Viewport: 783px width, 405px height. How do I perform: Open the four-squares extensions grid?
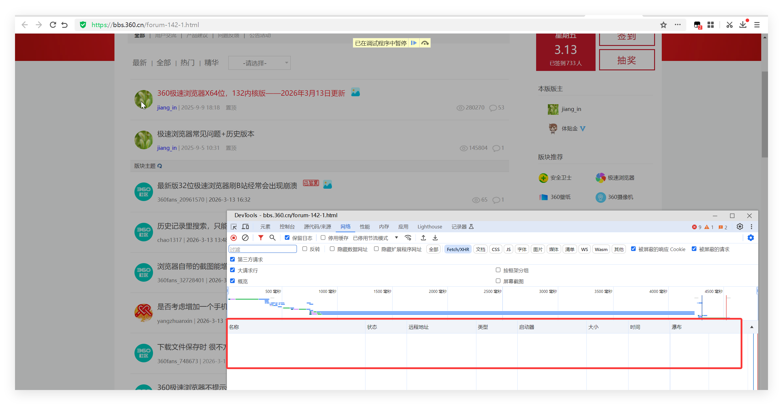(710, 25)
